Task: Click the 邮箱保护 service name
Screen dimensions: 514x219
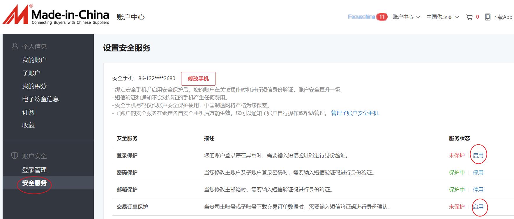Action: 127,190
